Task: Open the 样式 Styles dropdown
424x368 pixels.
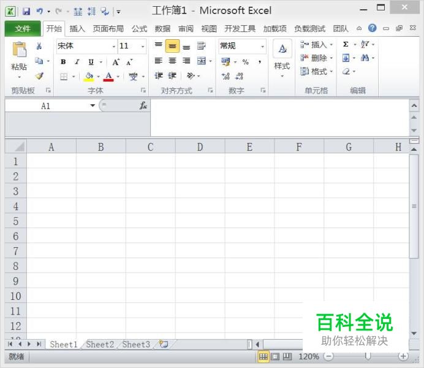Action: [x=282, y=58]
